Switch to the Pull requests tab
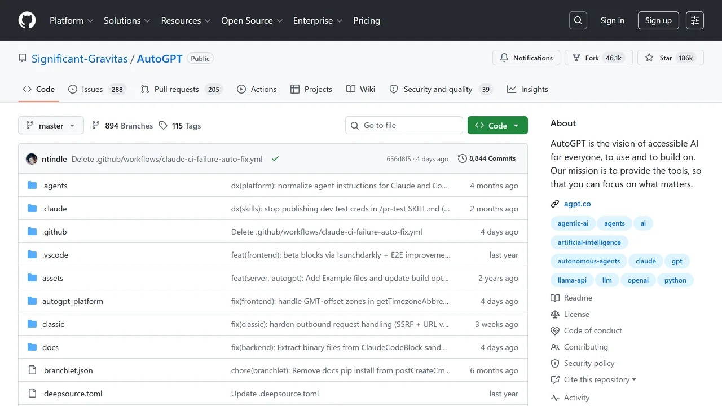722x406 pixels. pos(181,89)
